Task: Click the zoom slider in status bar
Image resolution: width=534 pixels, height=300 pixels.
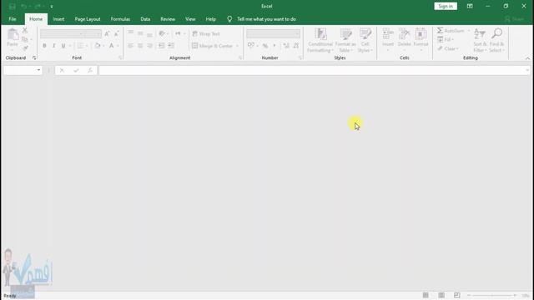Action: pyautogui.click(x=492, y=295)
